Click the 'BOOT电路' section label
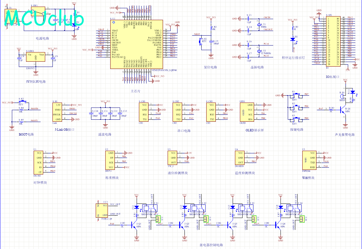The image size is (362, 249). point(26,134)
